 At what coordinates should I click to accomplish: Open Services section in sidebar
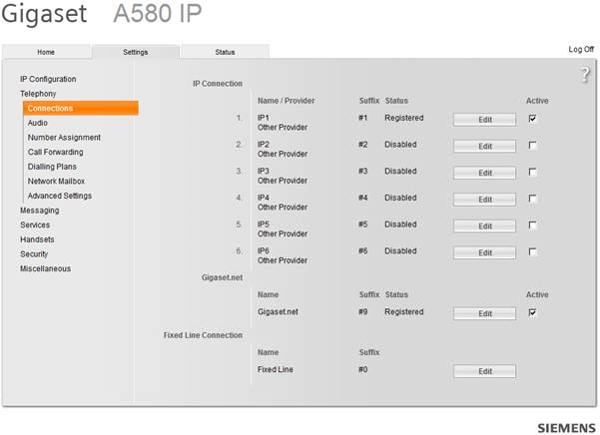point(35,224)
